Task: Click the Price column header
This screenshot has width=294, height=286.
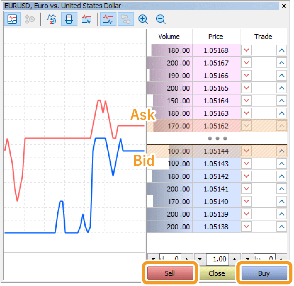Action: [x=216, y=37]
